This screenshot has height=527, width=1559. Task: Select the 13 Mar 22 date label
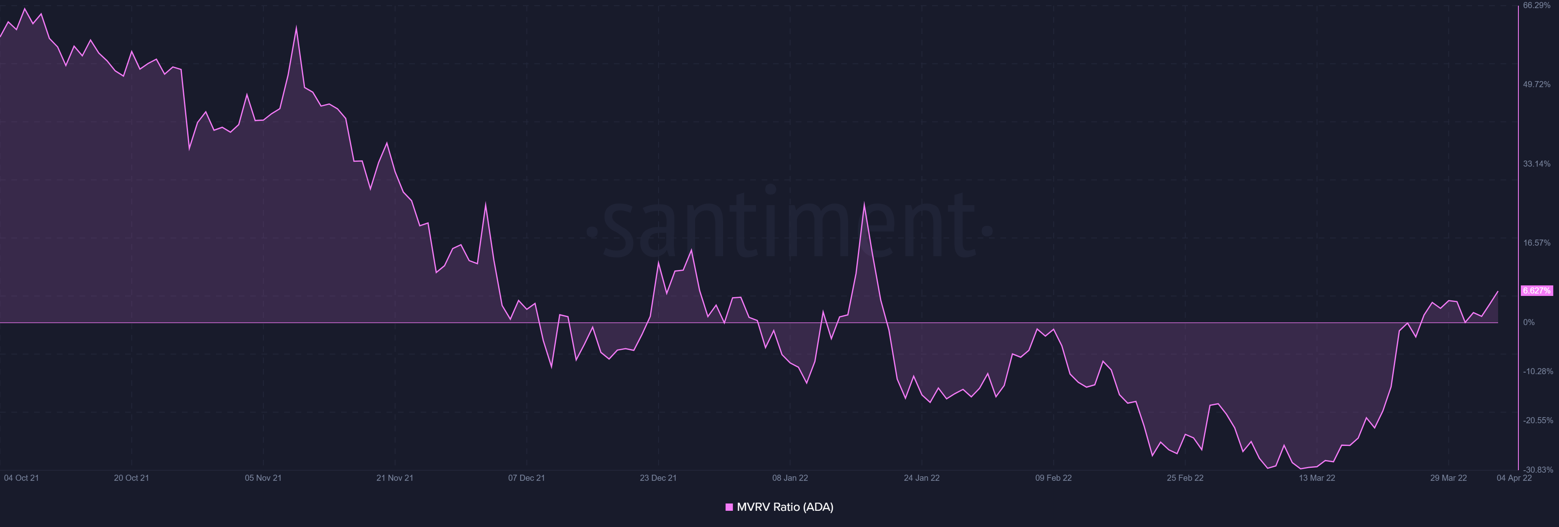coord(1316,478)
